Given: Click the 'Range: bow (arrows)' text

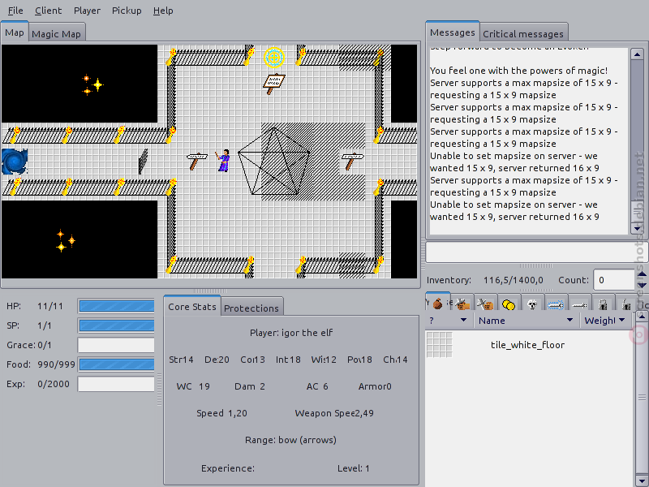Looking at the screenshot, I should click(x=290, y=440).
